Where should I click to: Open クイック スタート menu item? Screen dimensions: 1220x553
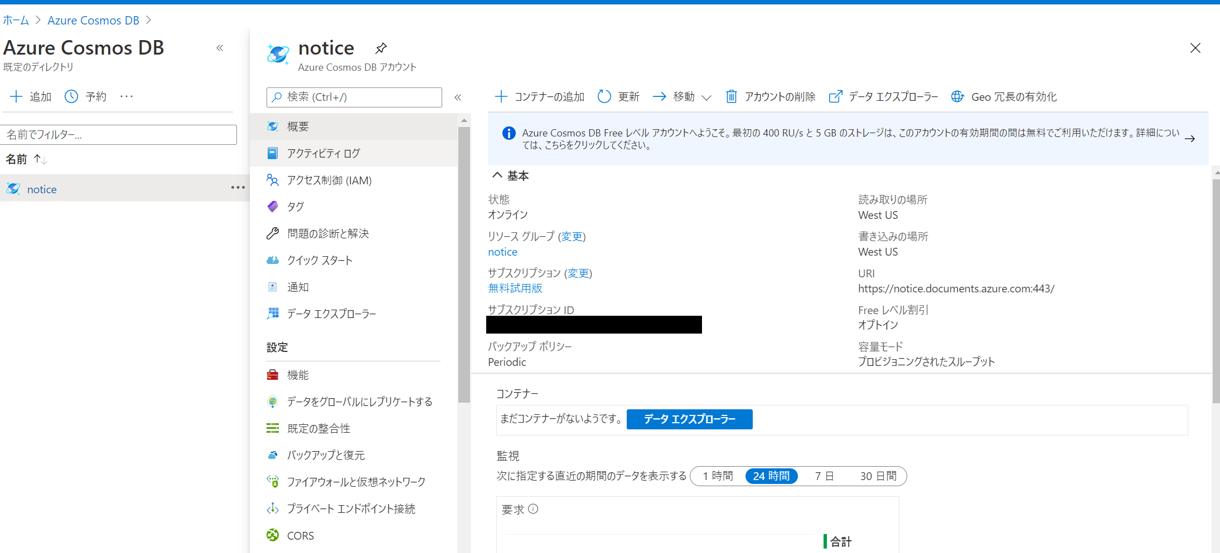(354, 260)
